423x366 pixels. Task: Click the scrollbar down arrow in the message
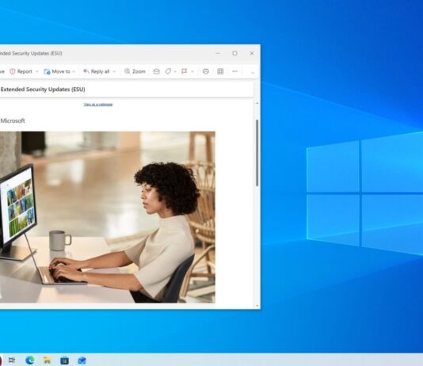tap(257, 306)
